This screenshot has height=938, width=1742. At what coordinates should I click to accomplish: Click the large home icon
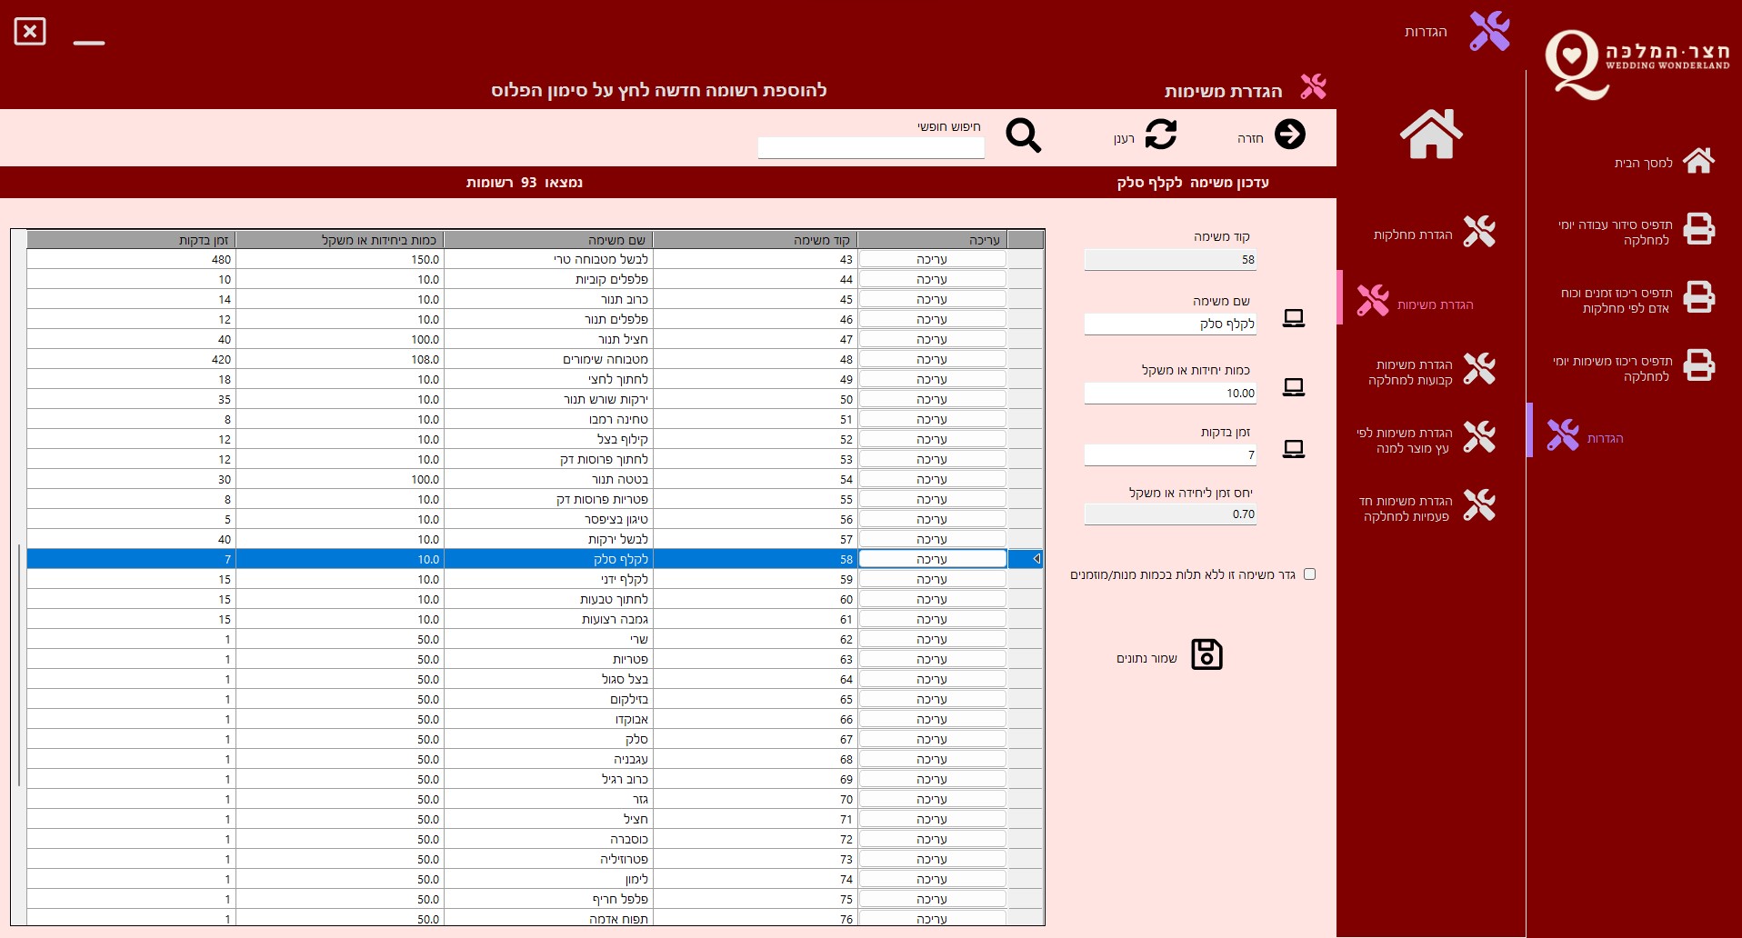point(1431,134)
